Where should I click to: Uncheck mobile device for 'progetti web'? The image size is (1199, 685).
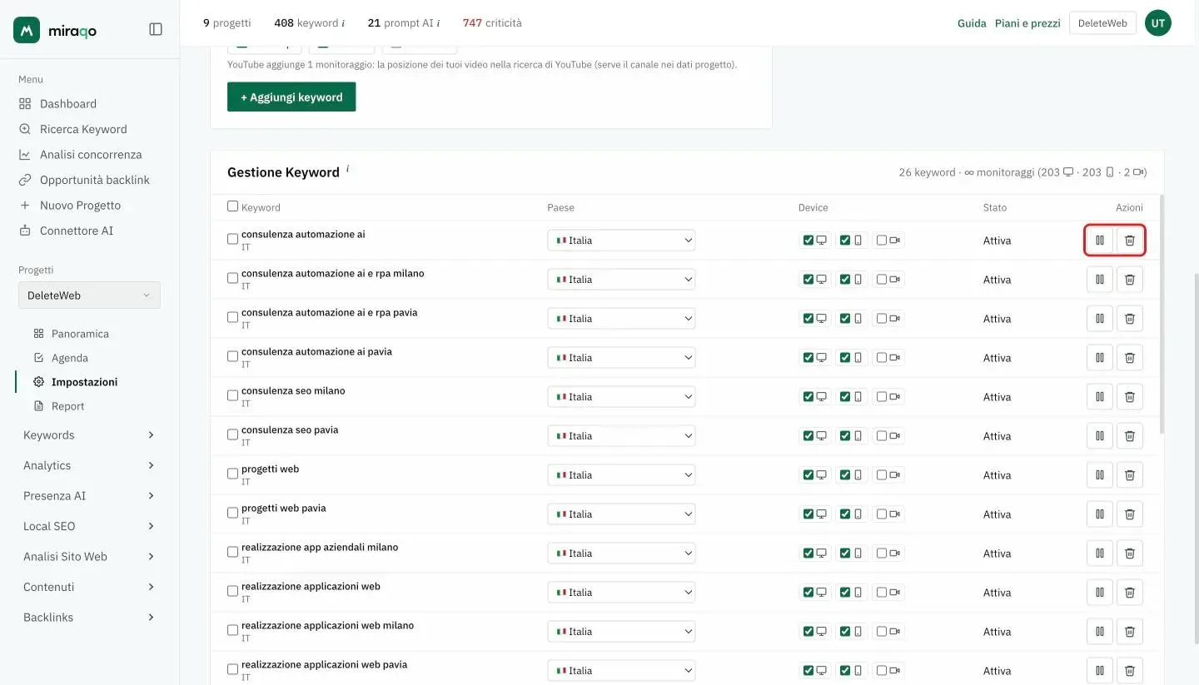click(x=845, y=475)
